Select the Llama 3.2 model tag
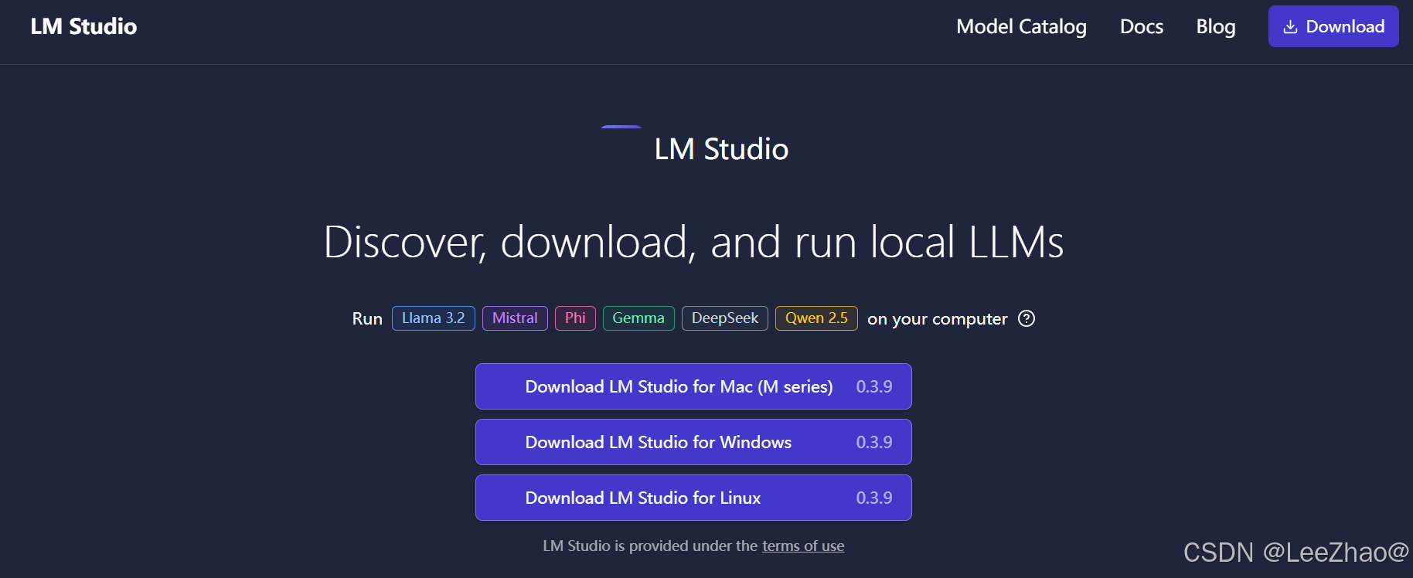The width and height of the screenshot is (1413, 578). 434,318
